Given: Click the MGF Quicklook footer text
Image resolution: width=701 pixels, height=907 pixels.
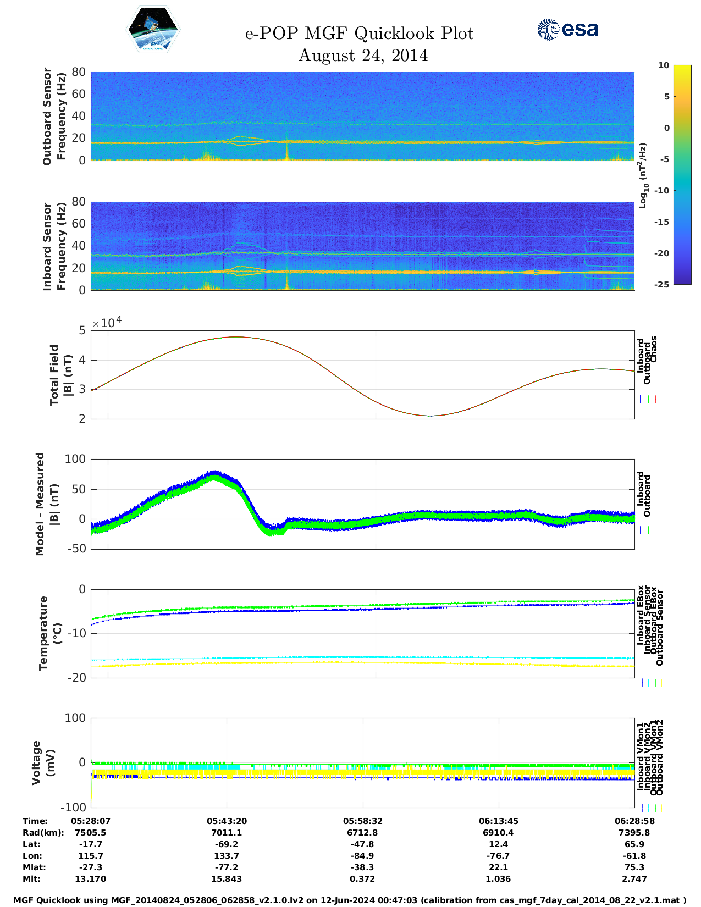Looking at the screenshot, I should [x=350, y=900].
